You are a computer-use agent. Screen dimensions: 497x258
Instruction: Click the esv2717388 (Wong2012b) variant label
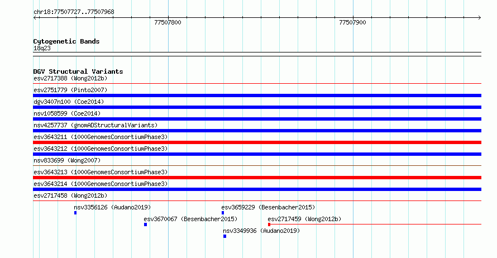pyautogui.click(x=70, y=78)
